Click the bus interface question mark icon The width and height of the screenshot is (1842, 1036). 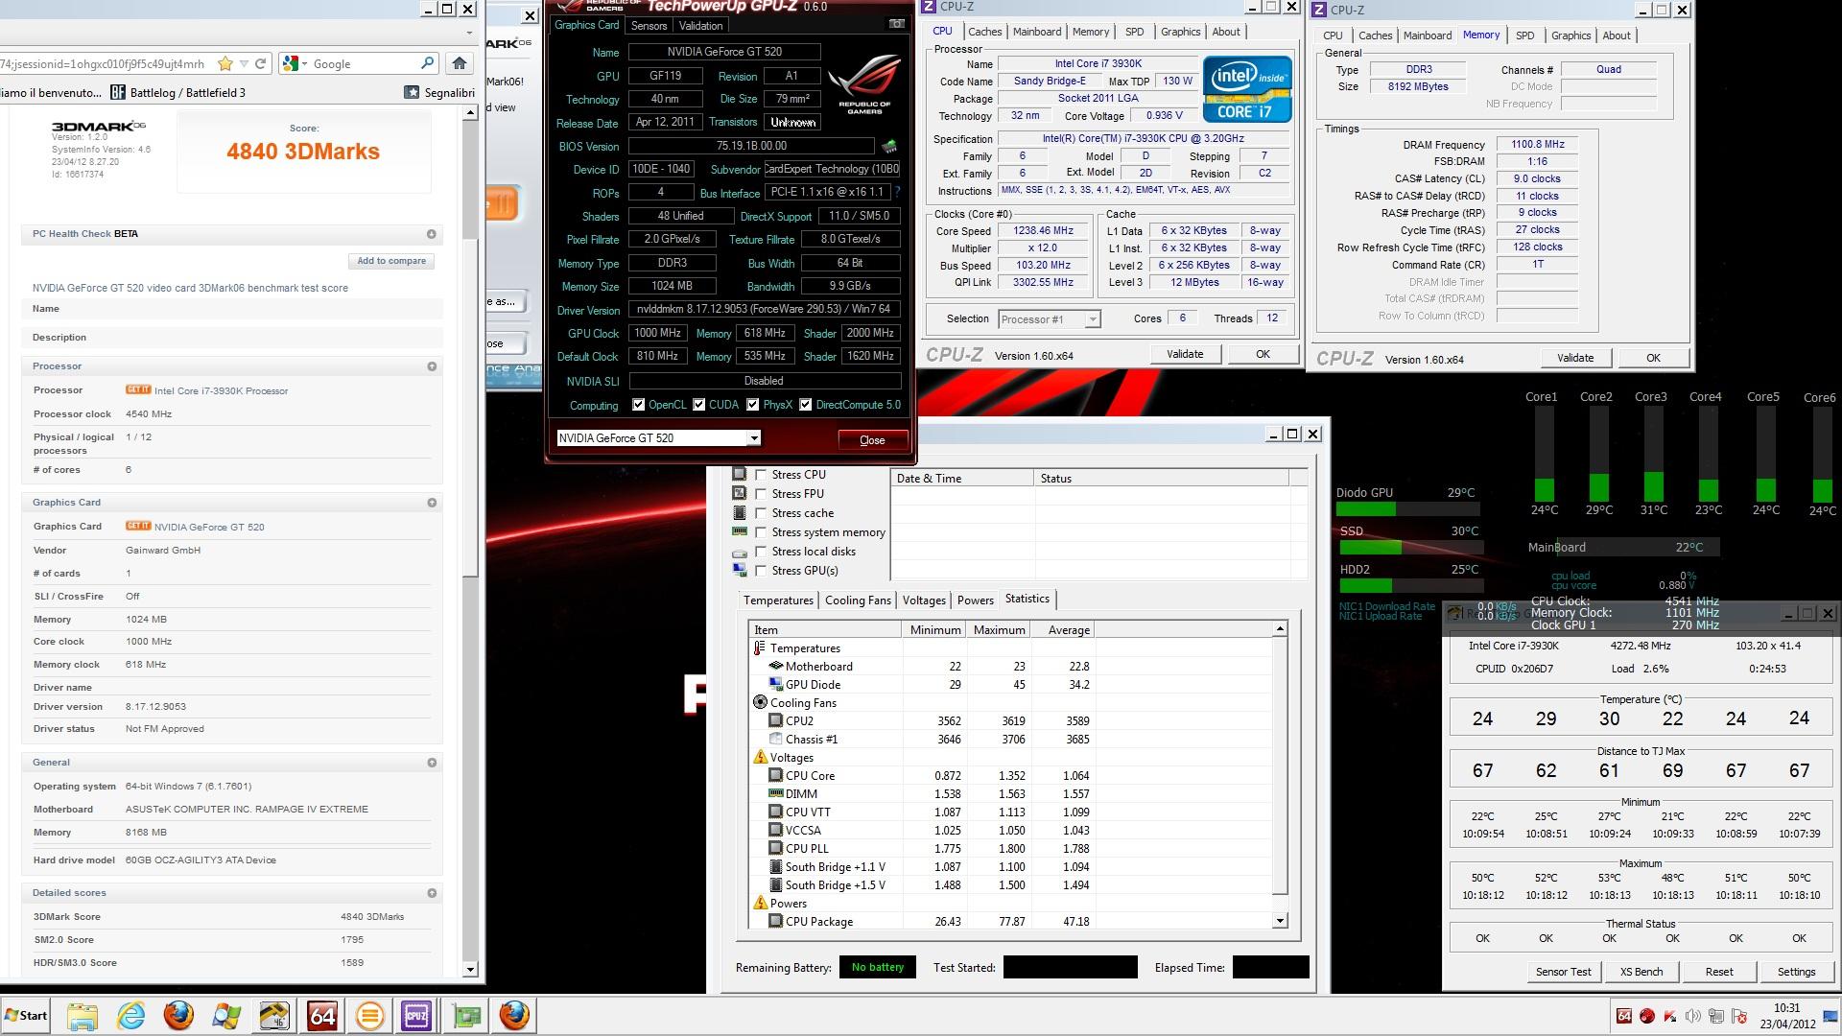click(x=897, y=193)
